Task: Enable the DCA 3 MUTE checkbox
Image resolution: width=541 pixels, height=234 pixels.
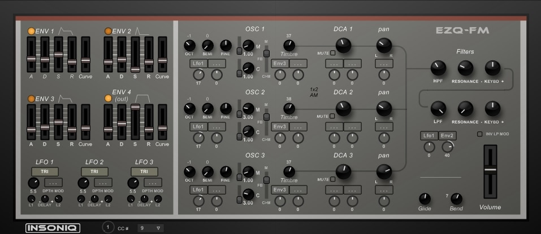Action: (x=332, y=179)
